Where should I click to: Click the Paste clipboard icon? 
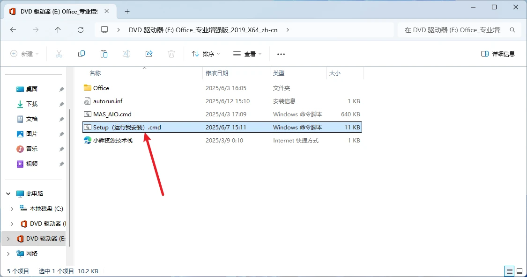[x=104, y=54]
